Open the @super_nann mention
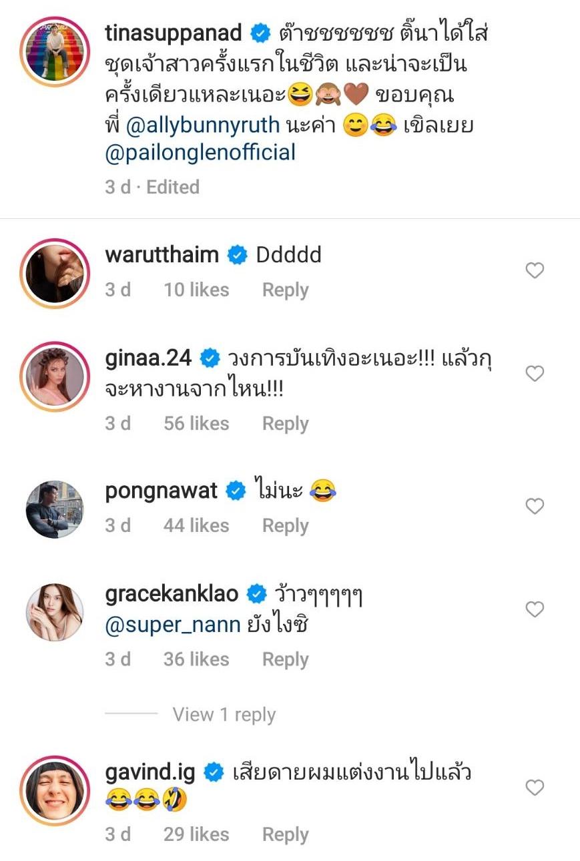 [172, 625]
